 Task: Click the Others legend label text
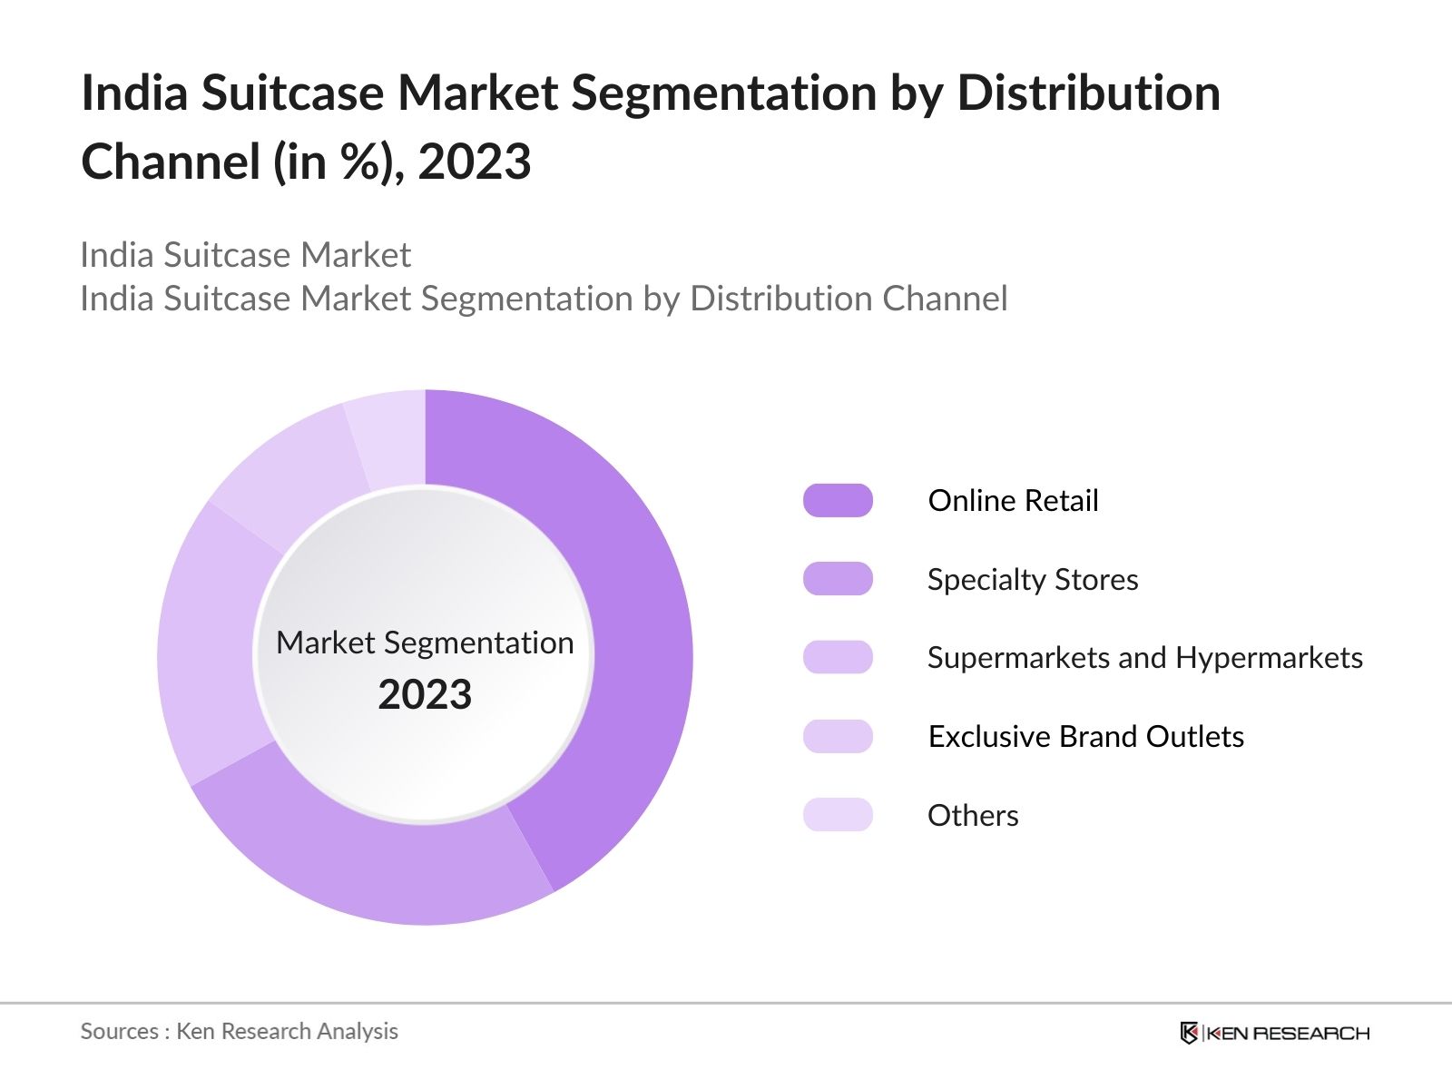point(973,815)
